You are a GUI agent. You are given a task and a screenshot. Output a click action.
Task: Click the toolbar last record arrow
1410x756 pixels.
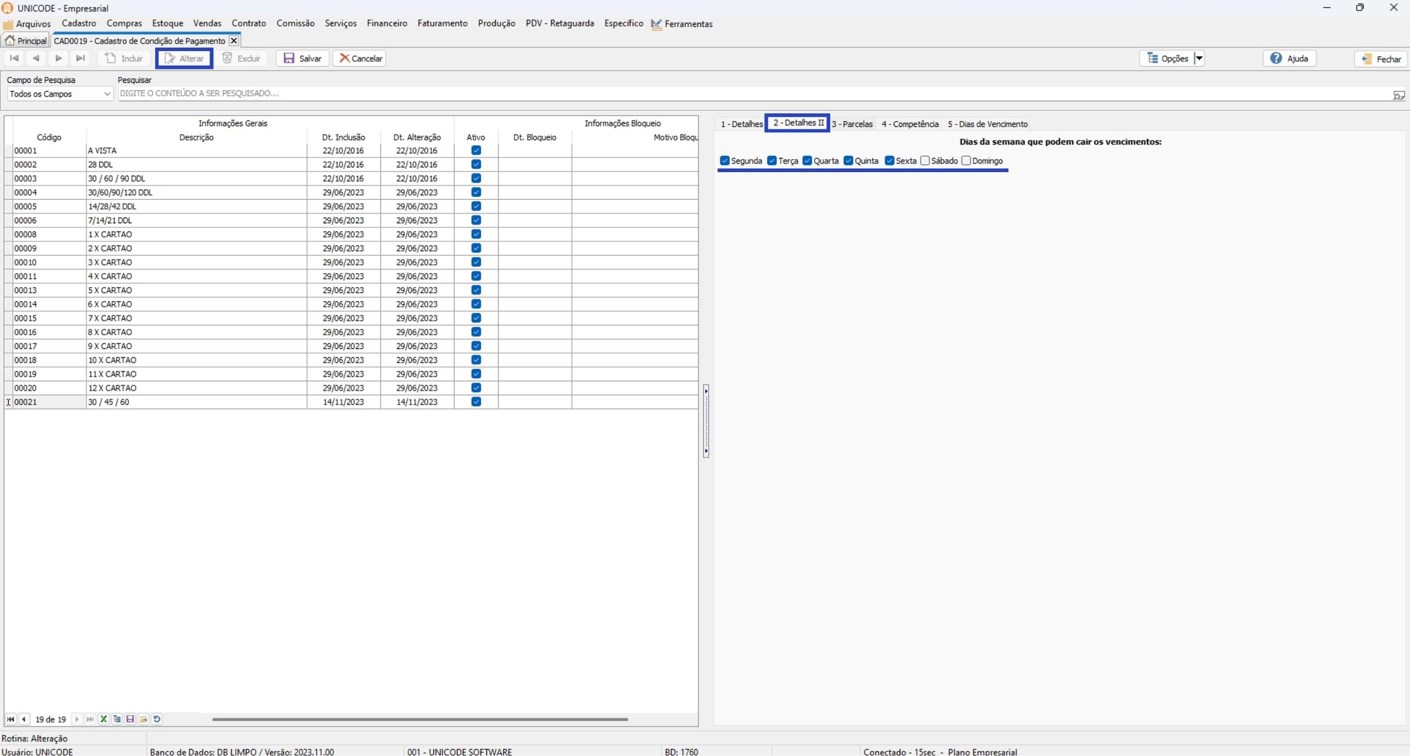click(81, 58)
